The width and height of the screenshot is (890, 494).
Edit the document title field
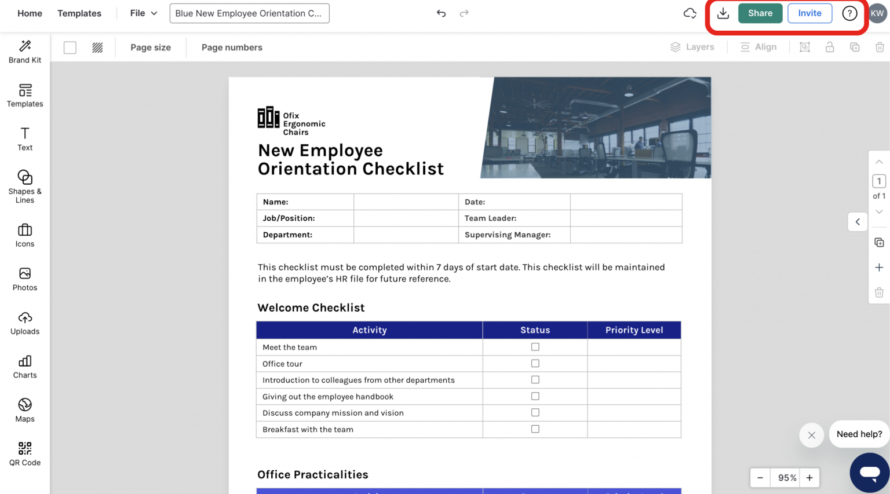pyautogui.click(x=249, y=13)
